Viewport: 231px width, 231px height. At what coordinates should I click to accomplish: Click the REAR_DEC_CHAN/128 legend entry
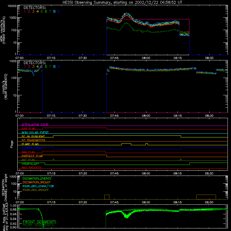tap(38, 186)
